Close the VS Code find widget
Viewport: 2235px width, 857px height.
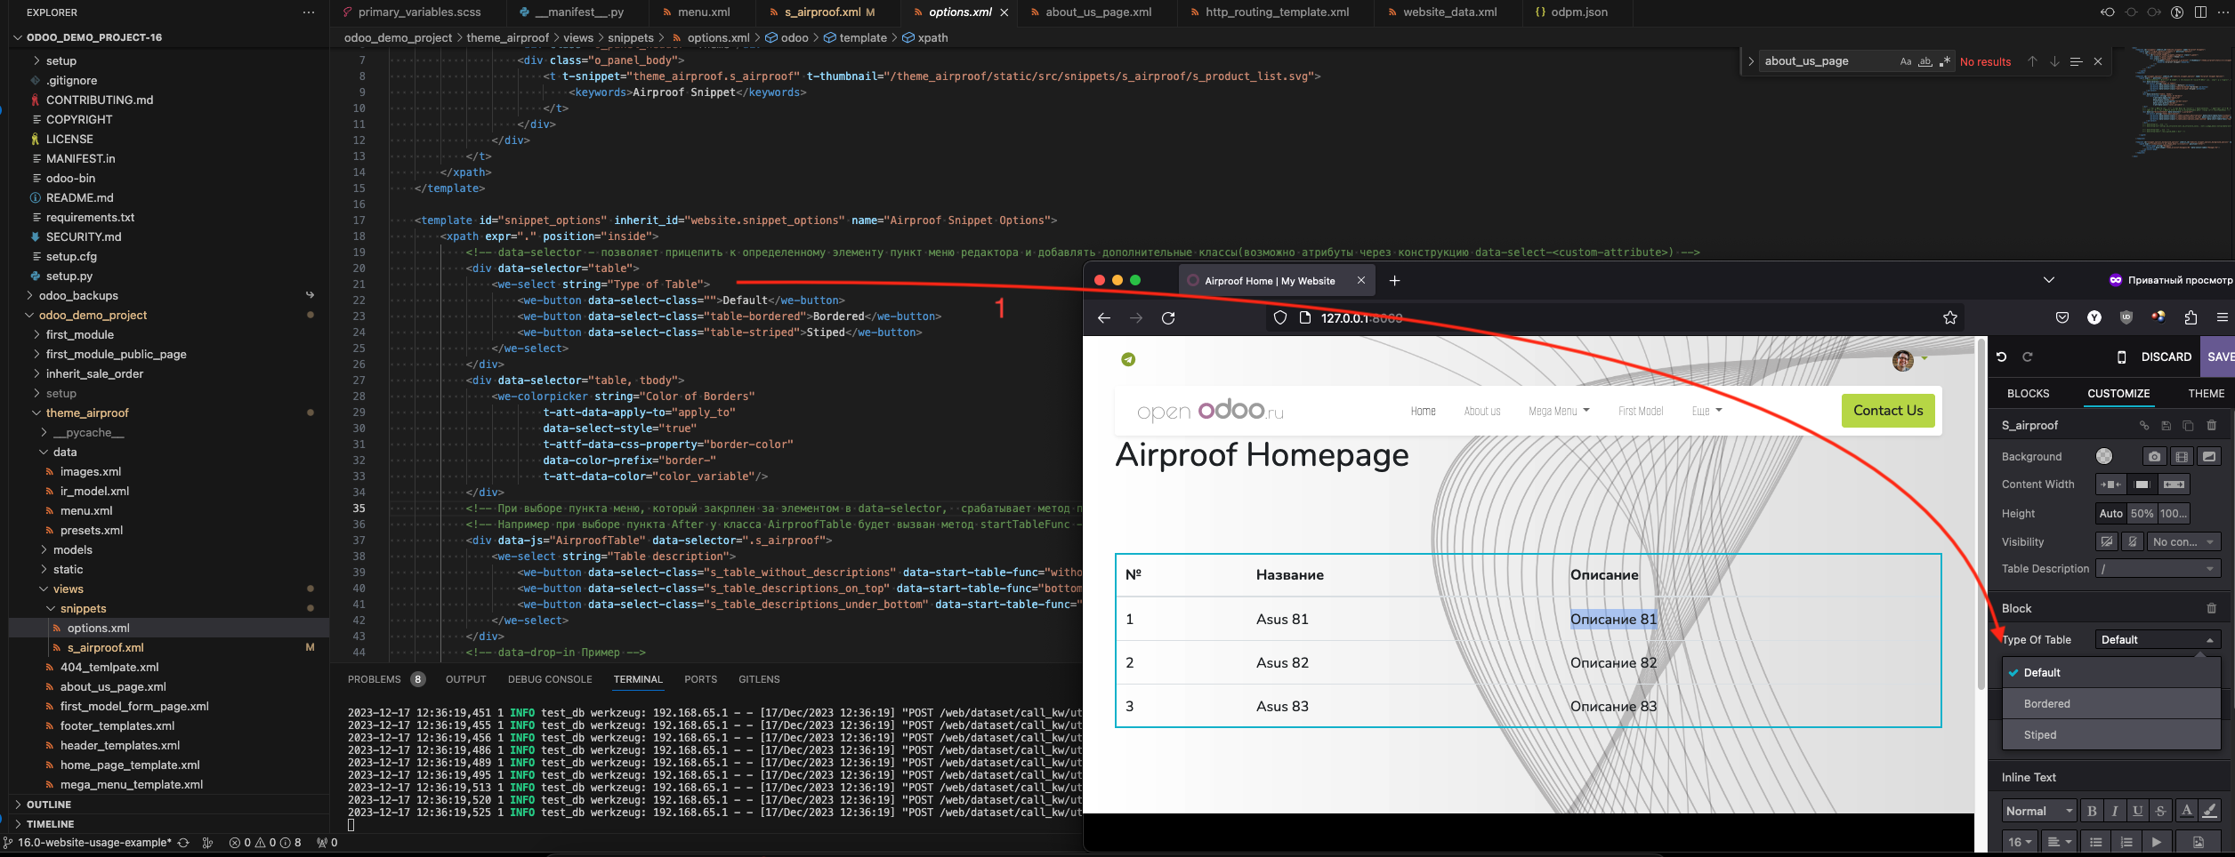pos(2098,61)
